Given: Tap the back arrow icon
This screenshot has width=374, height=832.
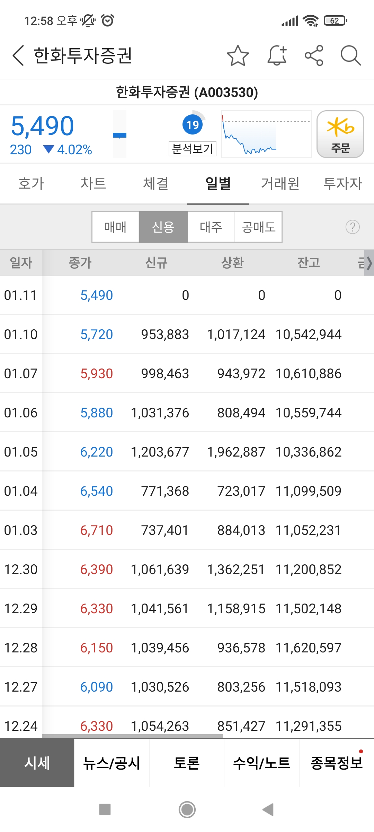Looking at the screenshot, I should point(18,55).
